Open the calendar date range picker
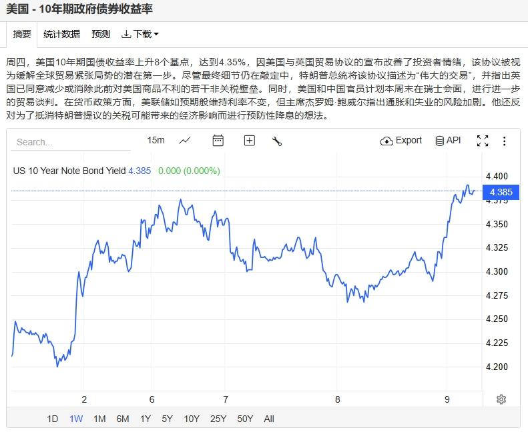Viewport: 528px width, 432px height. coord(218,140)
